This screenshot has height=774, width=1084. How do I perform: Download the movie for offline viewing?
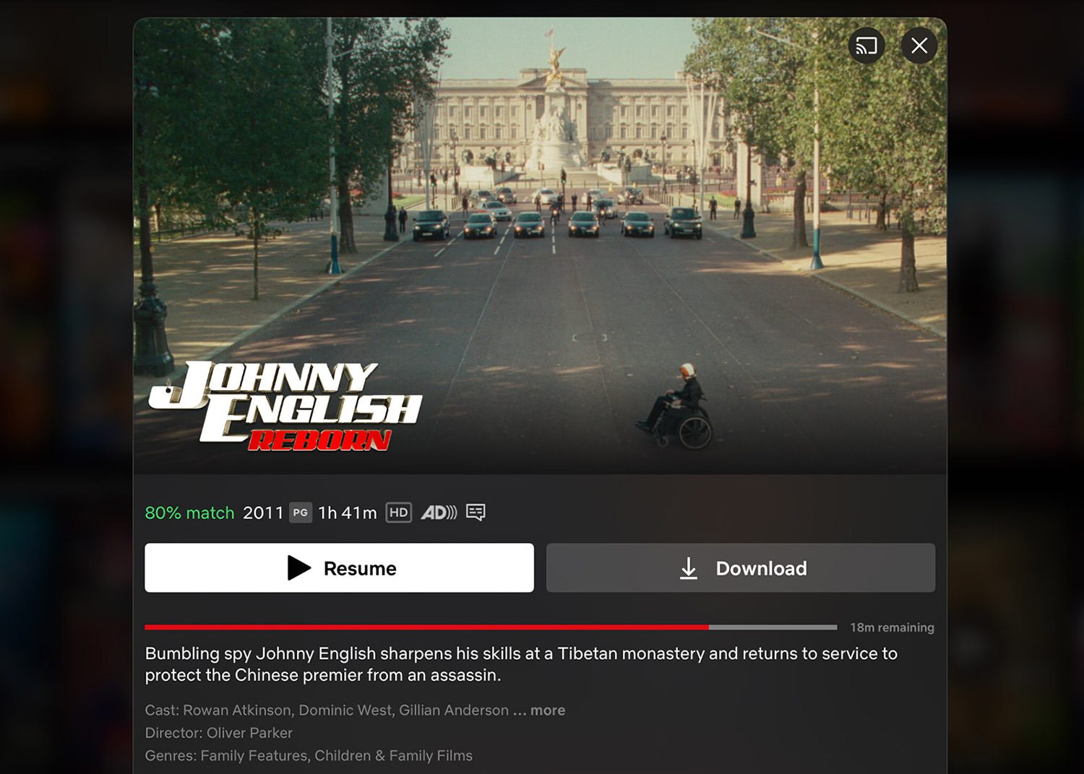click(x=741, y=568)
